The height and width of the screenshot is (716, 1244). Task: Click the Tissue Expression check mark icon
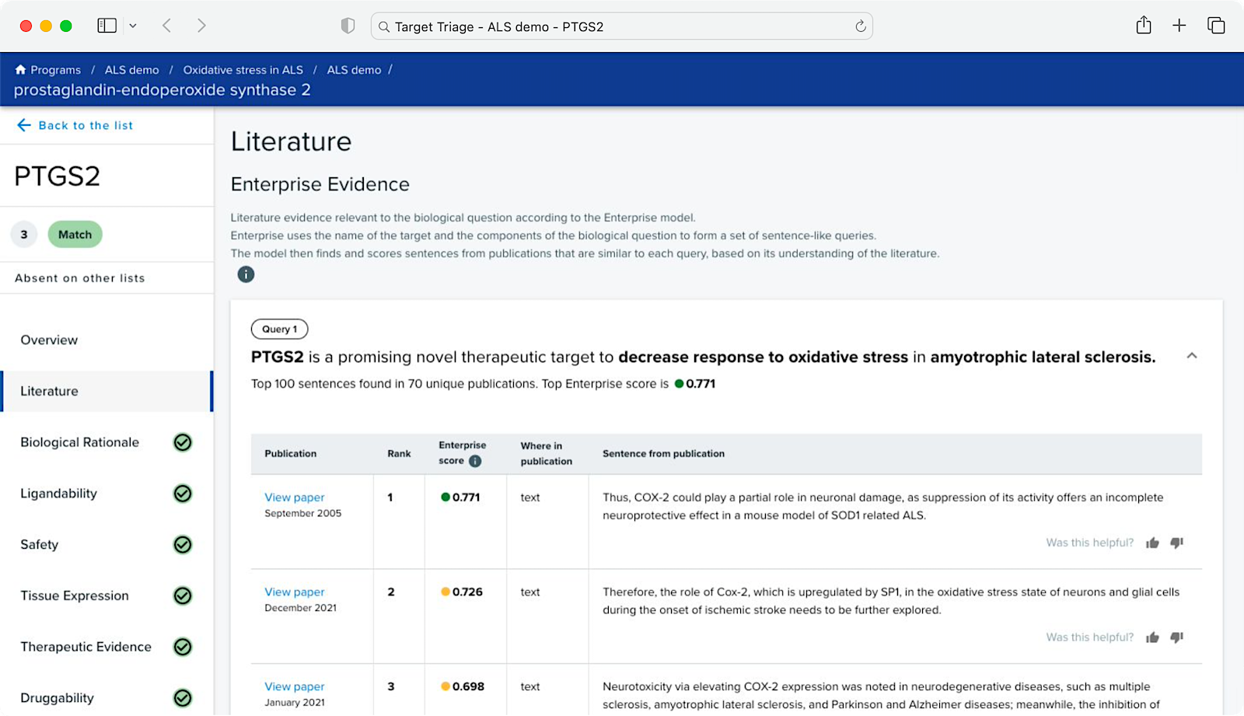point(183,596)
